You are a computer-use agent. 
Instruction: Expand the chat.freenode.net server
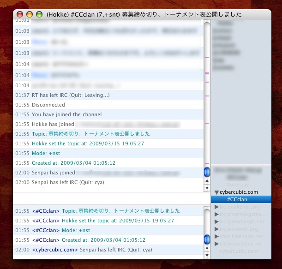(216, 236)
